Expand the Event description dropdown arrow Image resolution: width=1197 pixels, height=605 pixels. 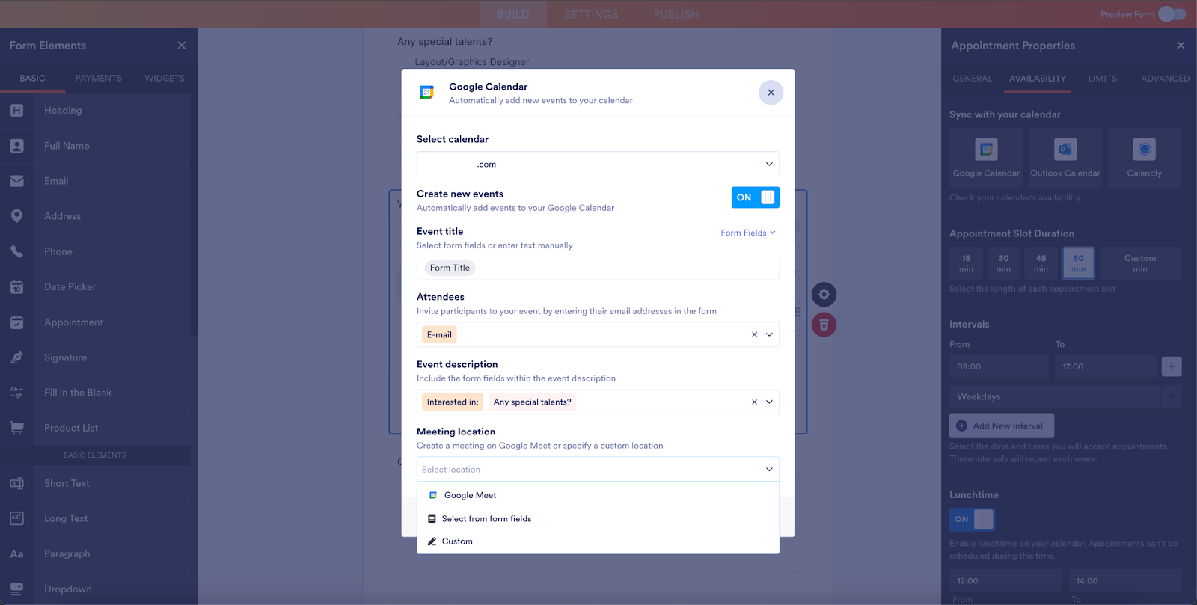point(769,402)
